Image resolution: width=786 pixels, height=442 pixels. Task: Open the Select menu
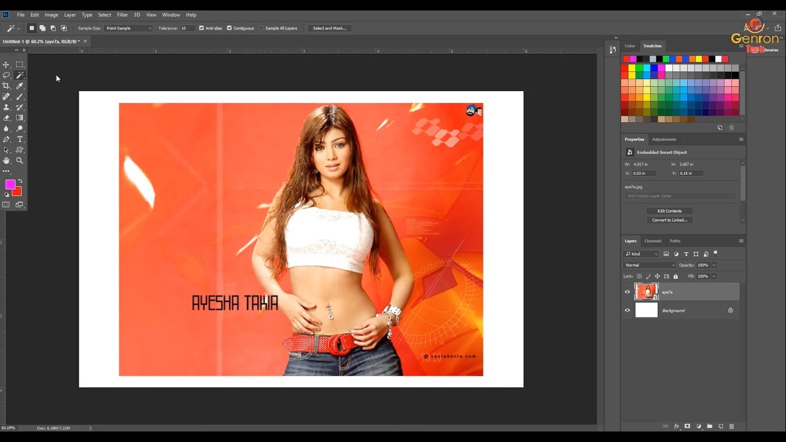(x=104, y=15)
